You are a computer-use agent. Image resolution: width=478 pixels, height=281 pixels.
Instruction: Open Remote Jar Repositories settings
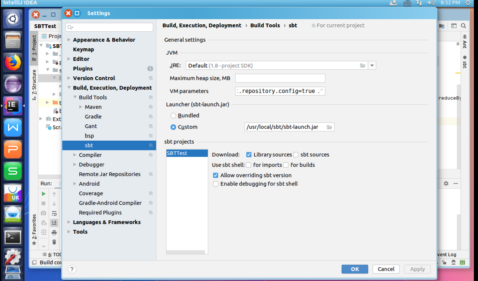(110, 174)
